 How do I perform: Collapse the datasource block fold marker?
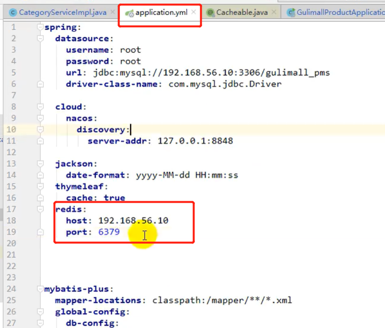pyautogui.click(x=40, y=38)
